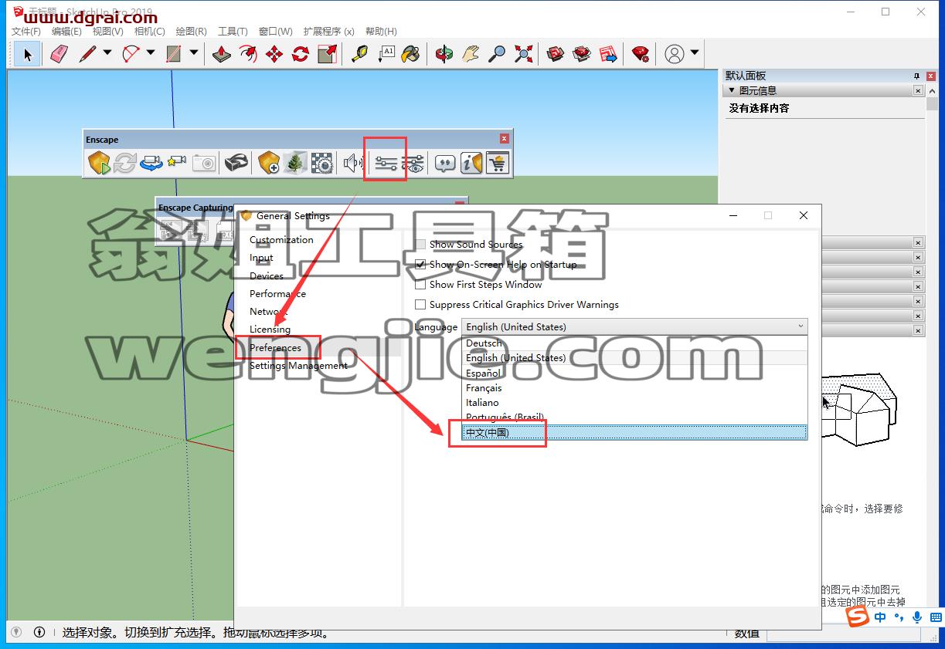Click Enscape Synchronize Views camera icon

[x=151, y=163]
